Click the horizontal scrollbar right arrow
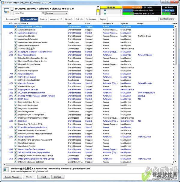This screenshot has height=182, width=180. 172,164
